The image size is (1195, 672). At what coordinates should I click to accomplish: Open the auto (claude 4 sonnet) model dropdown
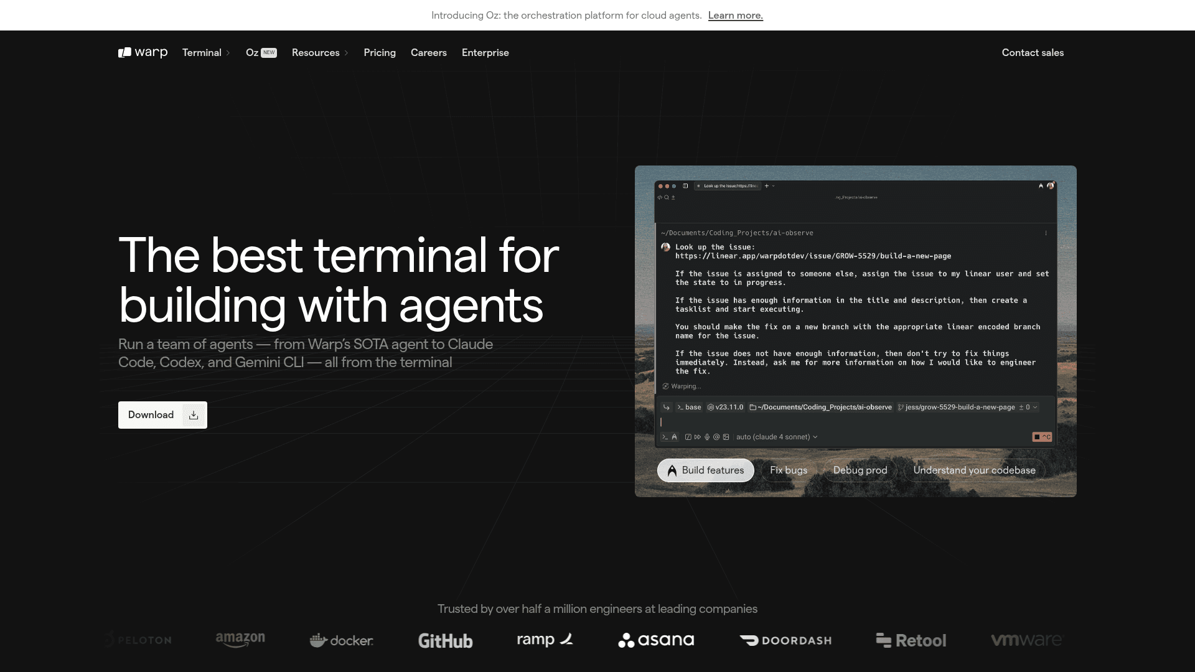point(776,437)
